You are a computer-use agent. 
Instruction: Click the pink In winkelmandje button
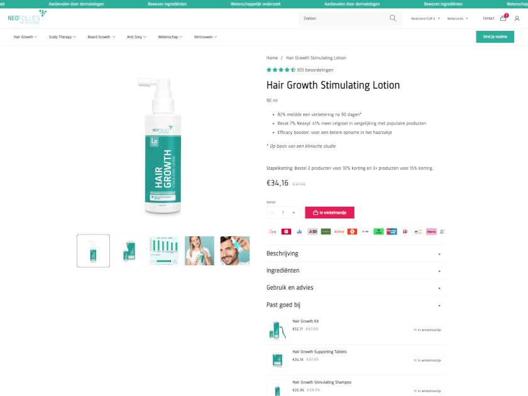tap(329, 212)
